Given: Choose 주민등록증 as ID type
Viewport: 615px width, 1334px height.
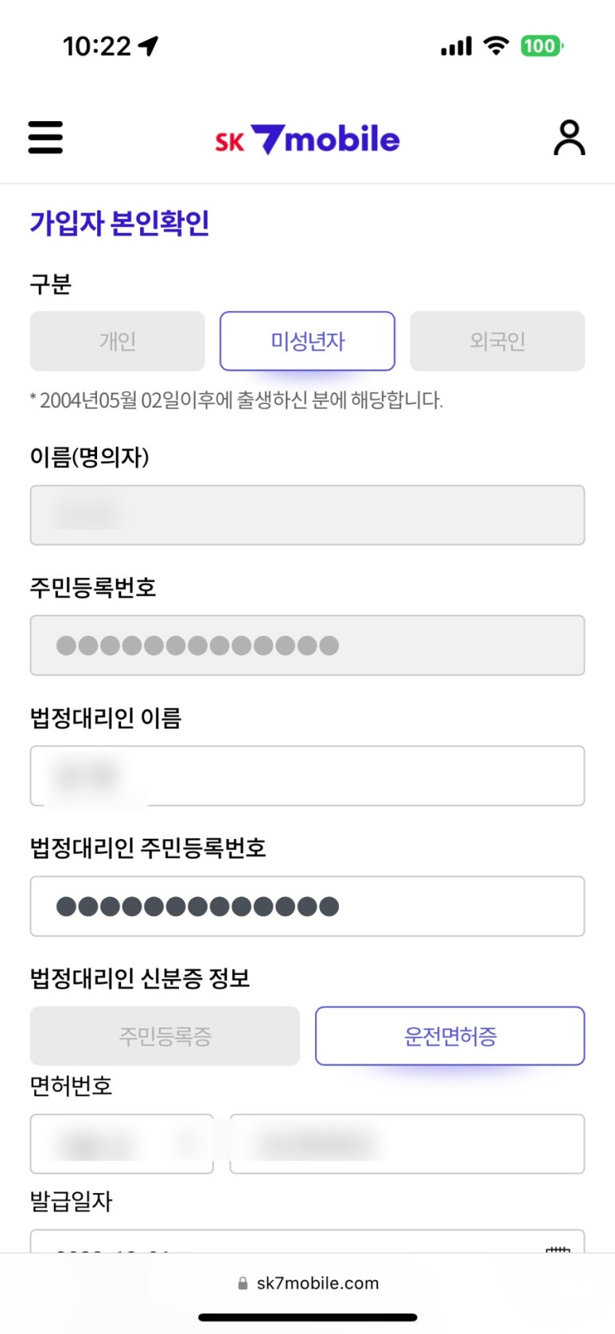Looking at the screenshot, I should click(165, 1036).
